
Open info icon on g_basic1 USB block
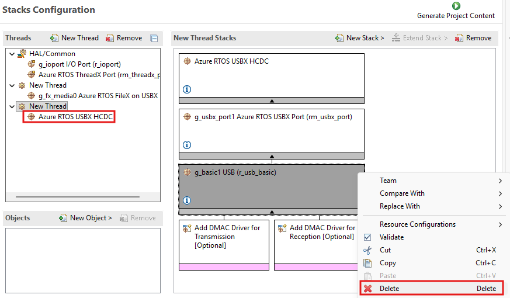tap(187, 200)
